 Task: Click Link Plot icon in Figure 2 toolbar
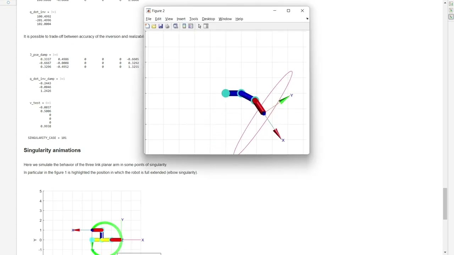[x=176, y=26]
